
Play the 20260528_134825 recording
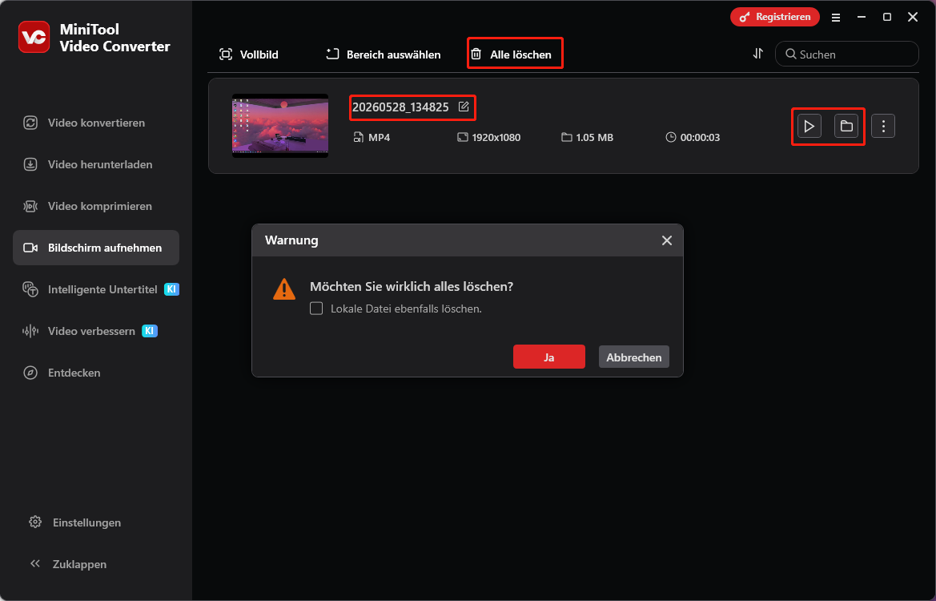809,126
